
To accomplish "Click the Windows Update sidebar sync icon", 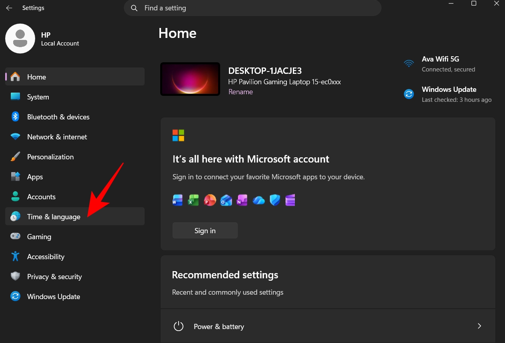I will coord(15,296).
